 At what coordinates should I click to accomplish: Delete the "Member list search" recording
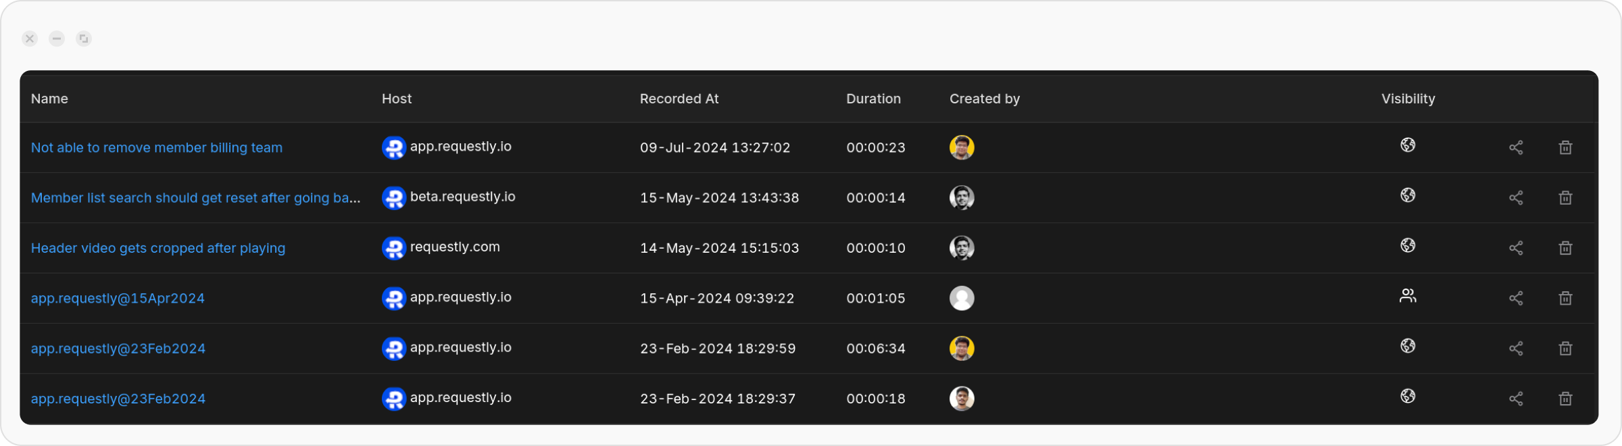[1566, 197]
